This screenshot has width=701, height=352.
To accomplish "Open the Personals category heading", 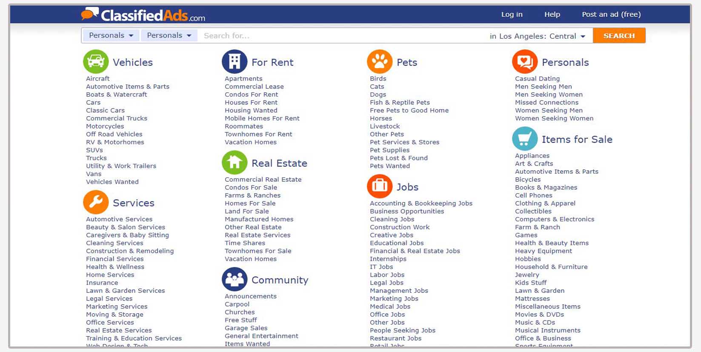I will pos(565,62).
